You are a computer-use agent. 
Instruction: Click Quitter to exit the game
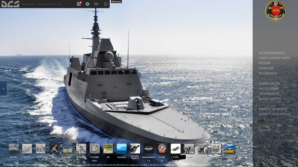(264, 130)
